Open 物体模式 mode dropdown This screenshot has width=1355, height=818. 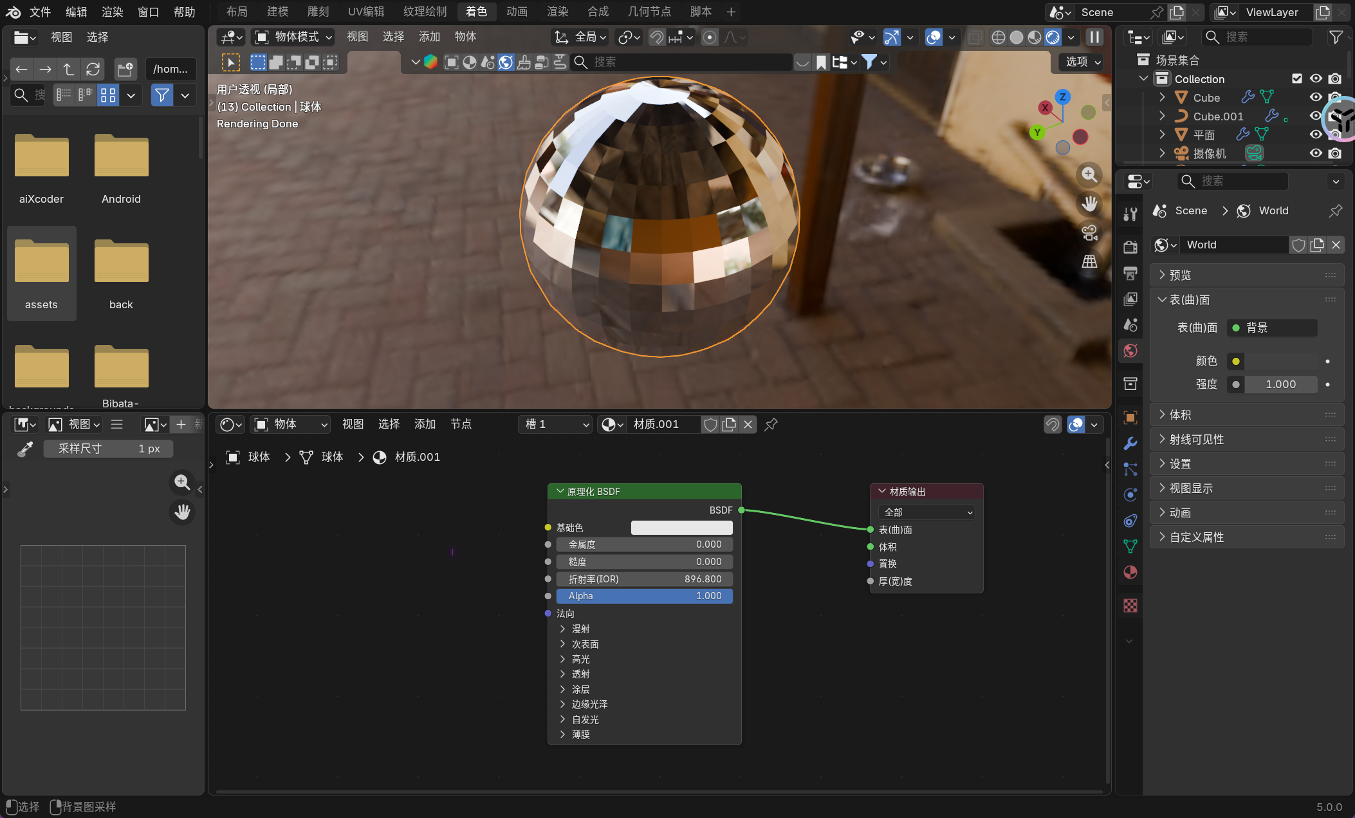click(x=294, y=37)
